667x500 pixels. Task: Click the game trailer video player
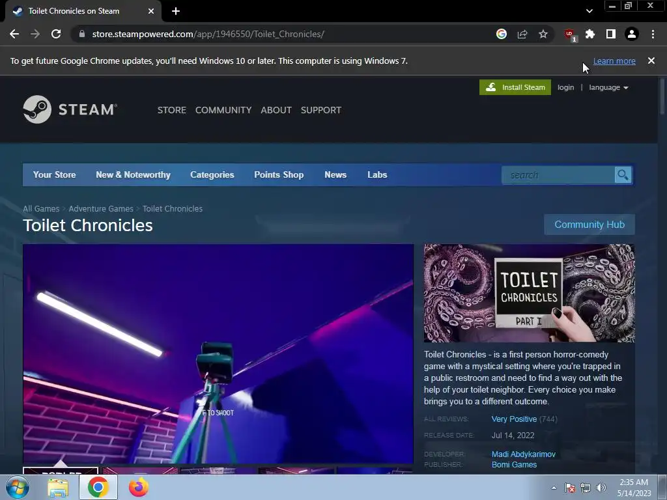point(218,354)
